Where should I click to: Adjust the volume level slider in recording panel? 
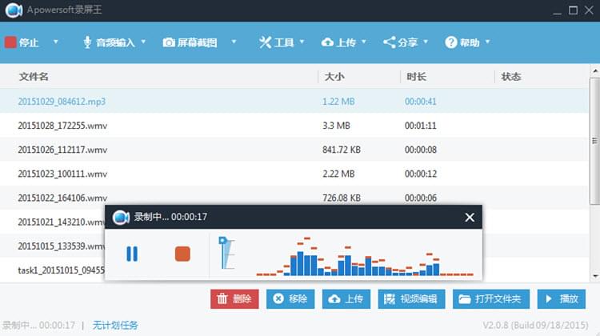tap(226, 253)
